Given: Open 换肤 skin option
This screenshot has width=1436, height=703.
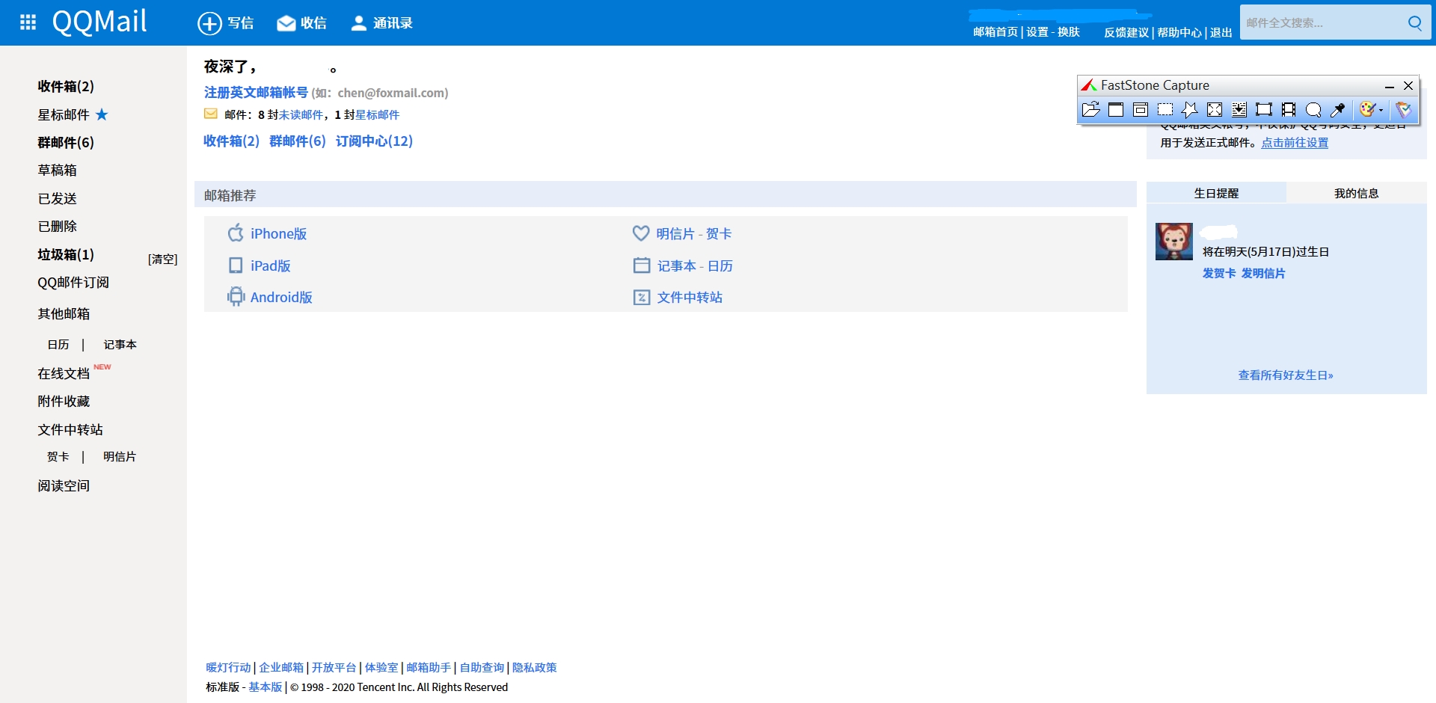Looking at the screenshot, I should tap(1069, 32).
